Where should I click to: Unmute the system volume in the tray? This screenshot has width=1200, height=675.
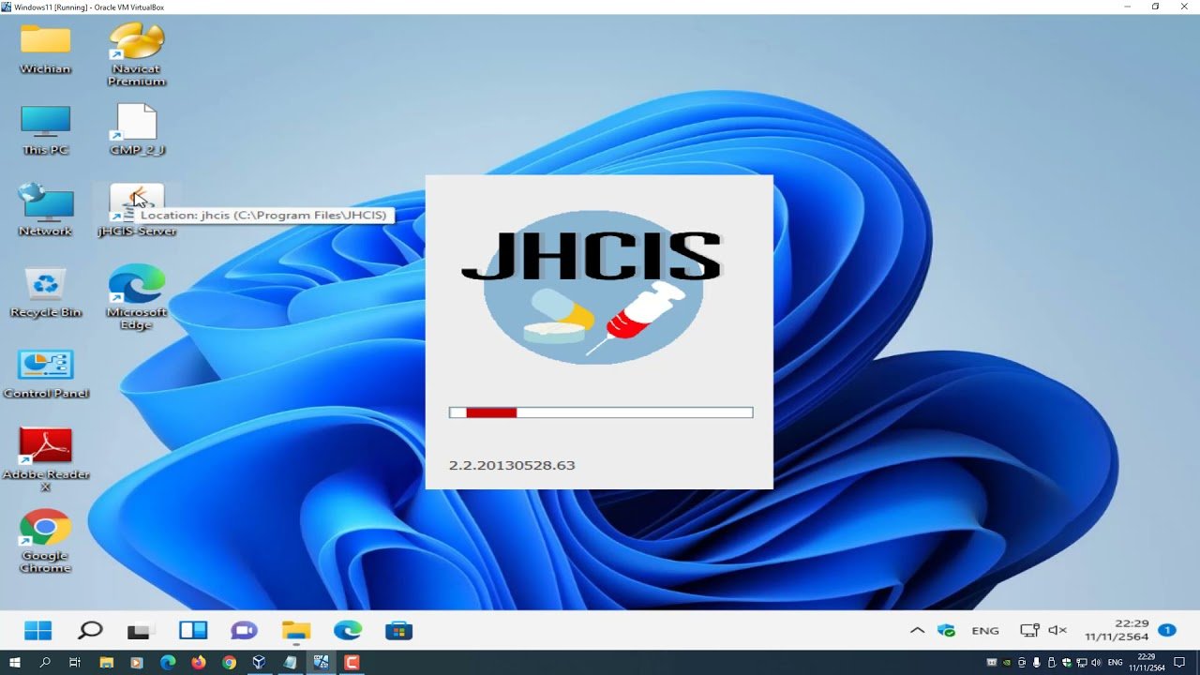(x=1057, y=630)
